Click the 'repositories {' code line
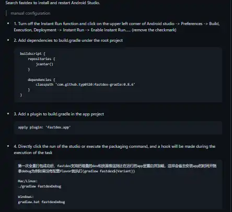The height and width of the screenshot is (212, 232). [41, 59]
